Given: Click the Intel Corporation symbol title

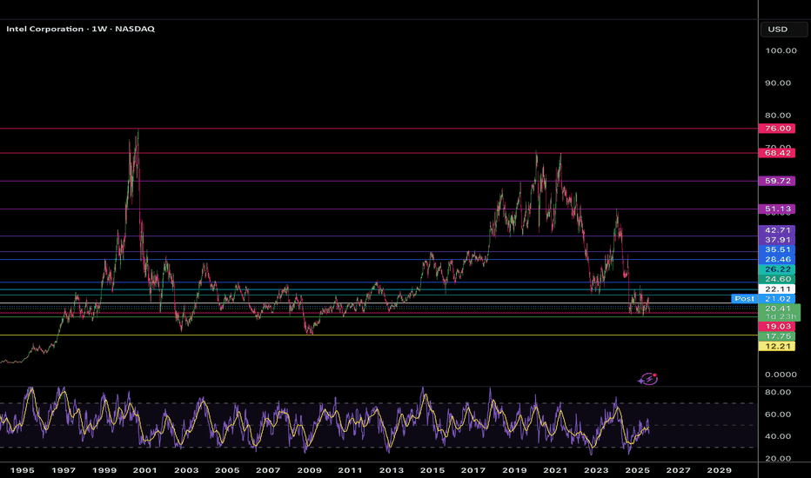Looking at the screenshot, I should (80, 29).
